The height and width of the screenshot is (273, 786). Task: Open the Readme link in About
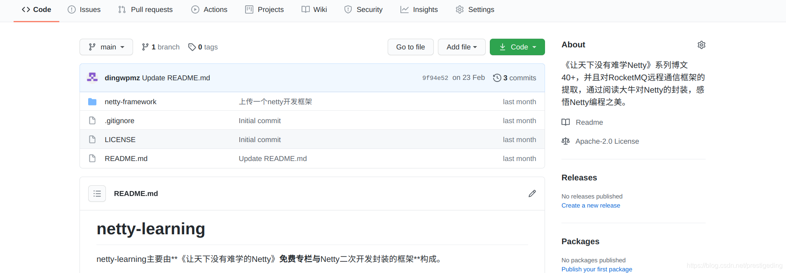(x=589, y=122)
